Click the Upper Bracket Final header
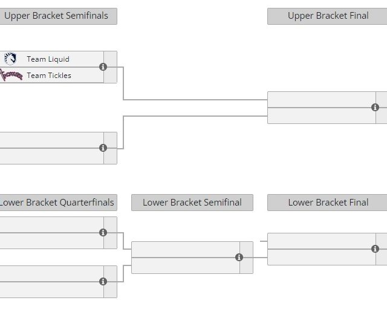This screenshot has width=387, height=312. 328,16
